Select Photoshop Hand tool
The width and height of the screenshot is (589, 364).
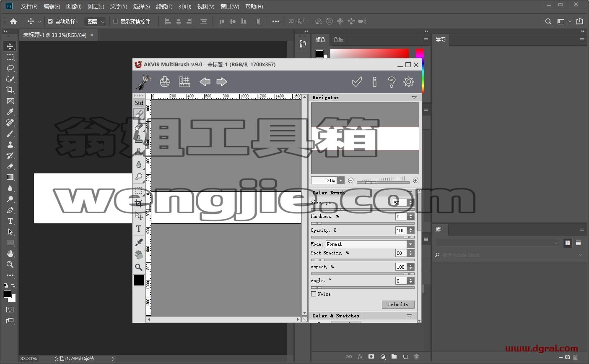click(10, 254)
